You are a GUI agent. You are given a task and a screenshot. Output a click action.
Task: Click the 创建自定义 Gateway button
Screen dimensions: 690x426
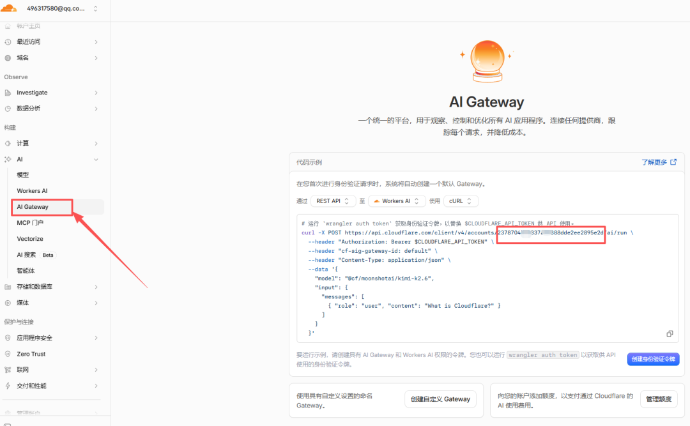(440, 399)
